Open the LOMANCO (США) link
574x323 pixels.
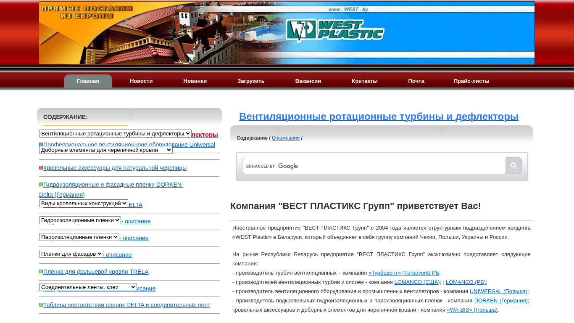(x=418, y=282)
